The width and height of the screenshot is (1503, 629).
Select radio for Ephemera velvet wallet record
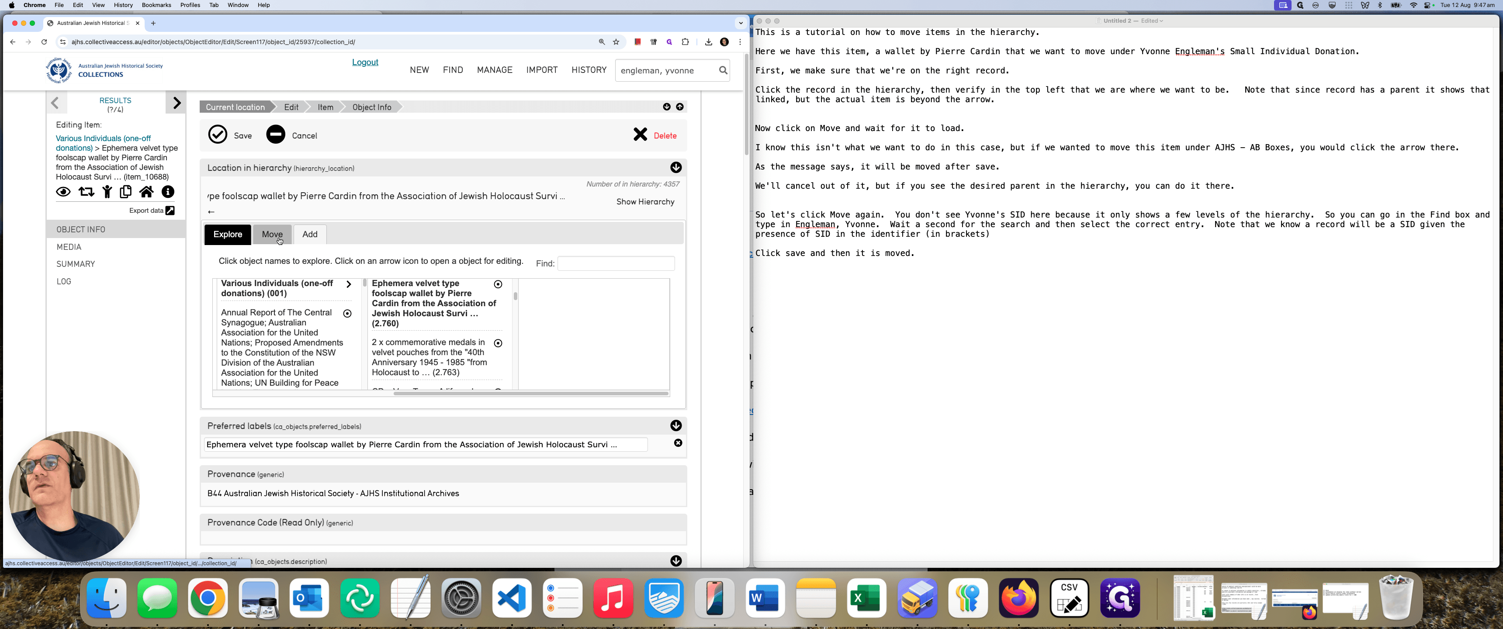pos(498,284)
